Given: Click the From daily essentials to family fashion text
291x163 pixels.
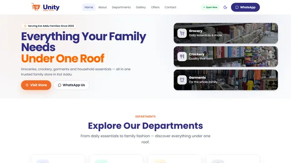Looking at the screenshot, I should click(x=145, y=139).
